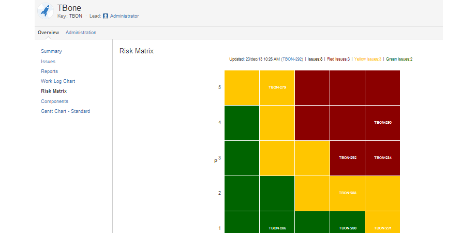Select Reports in the sidebar
476x233 pixels.
[x=49, y=71]
